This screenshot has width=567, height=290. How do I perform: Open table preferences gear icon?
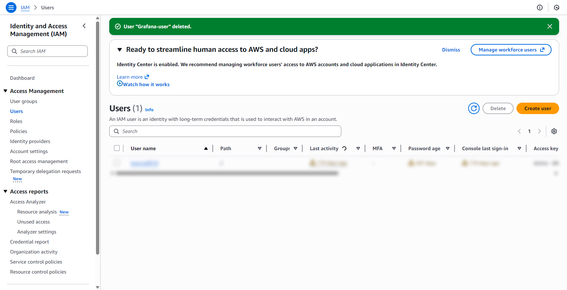pos(554,131)
